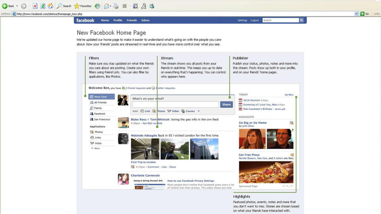Stop page loading with the red X
Image resolution: width=381 pixels, height=214 pixels.
pos(35,6)
